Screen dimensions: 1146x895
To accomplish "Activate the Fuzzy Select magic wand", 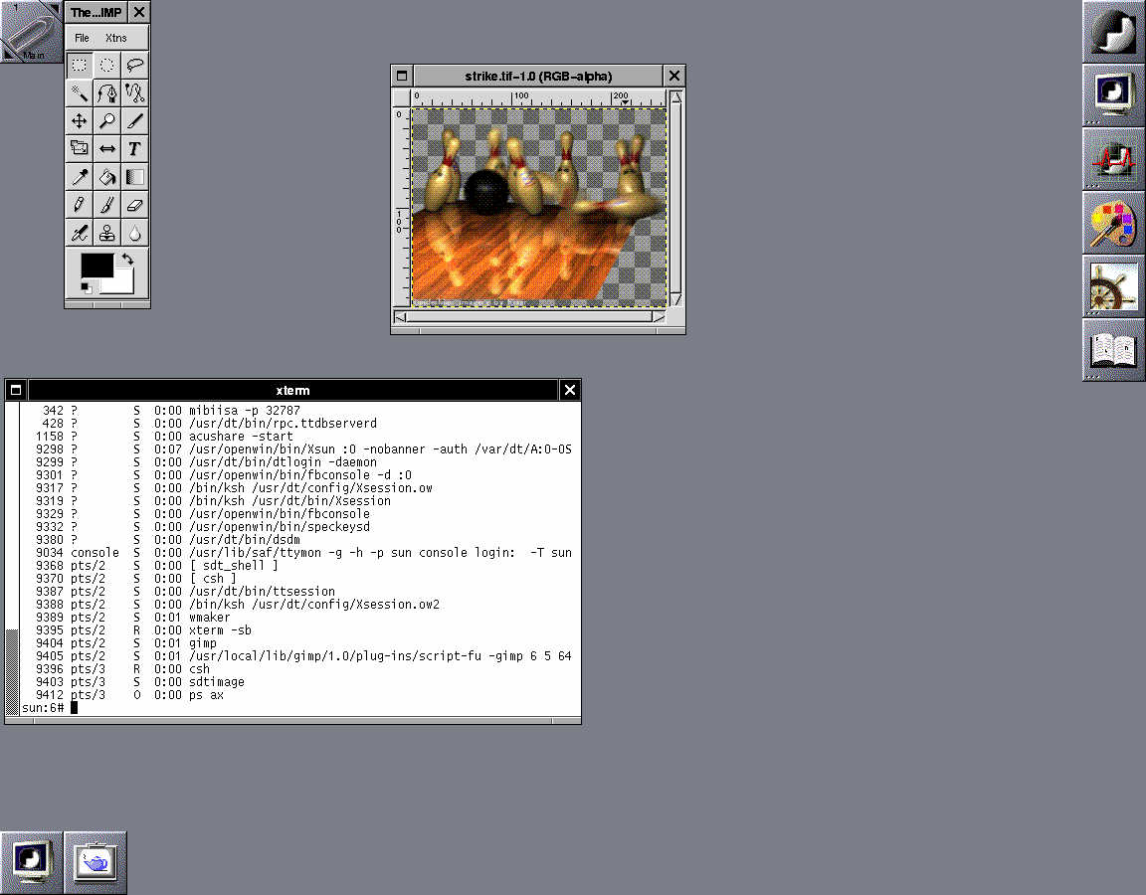I will pos(79,93).
